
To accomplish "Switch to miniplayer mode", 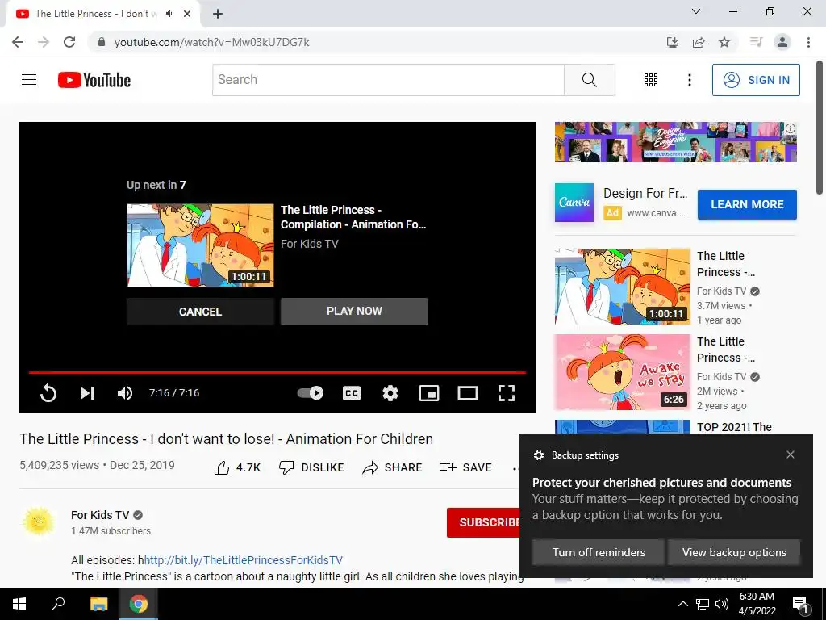I will point(429,393).
